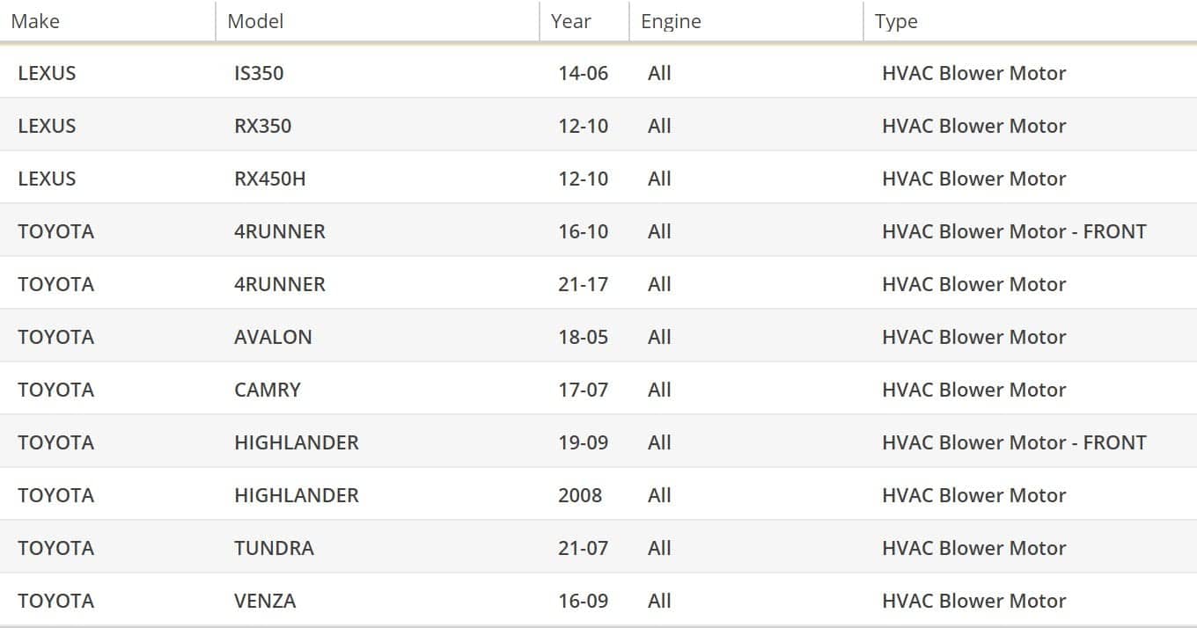This screenshot has height=628, width=1197.
Task: Select the IS350 model cell
Action: (x=259, y=73)
